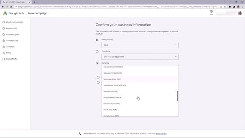Go to About your business step
The width and height of the screenshot is (245, 138).
(x=15, y=22)
